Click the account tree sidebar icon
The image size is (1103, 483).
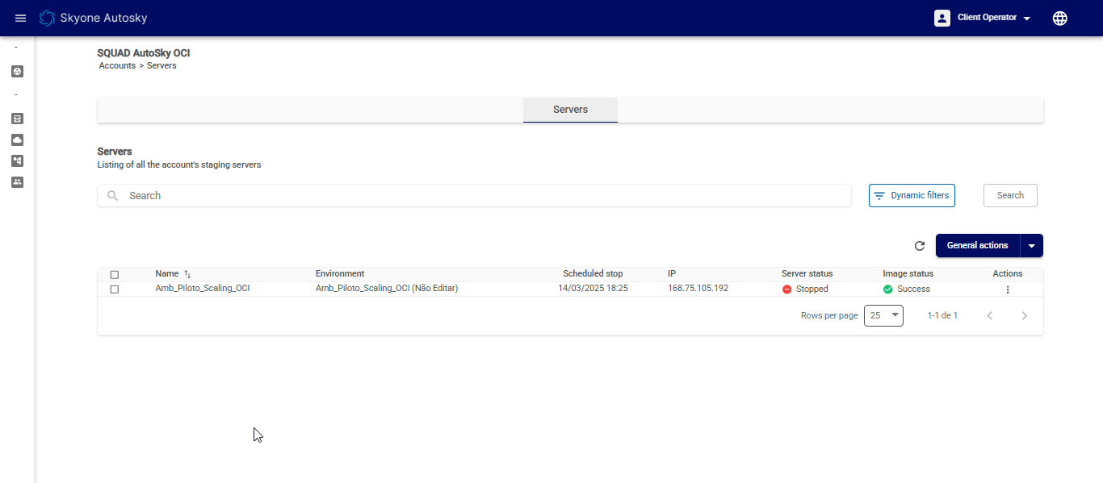(18, 160)
